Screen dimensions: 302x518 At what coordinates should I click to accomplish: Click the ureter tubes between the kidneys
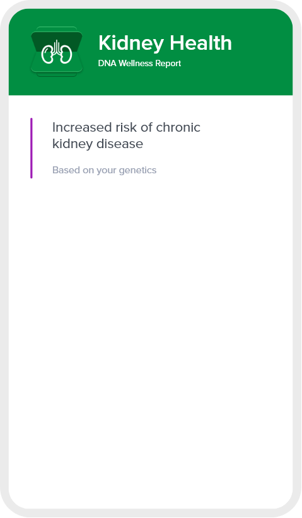click(x=57, y=47)
